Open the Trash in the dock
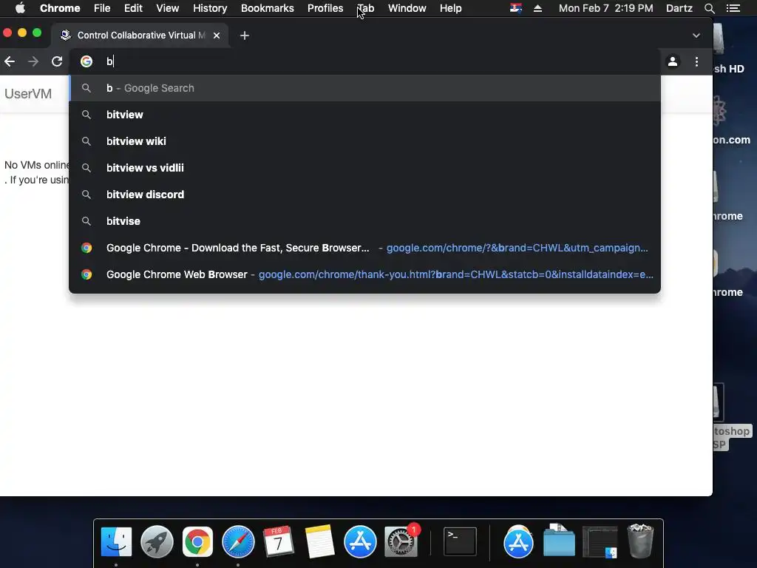This screenshot has height=568, width=757. 641,542
